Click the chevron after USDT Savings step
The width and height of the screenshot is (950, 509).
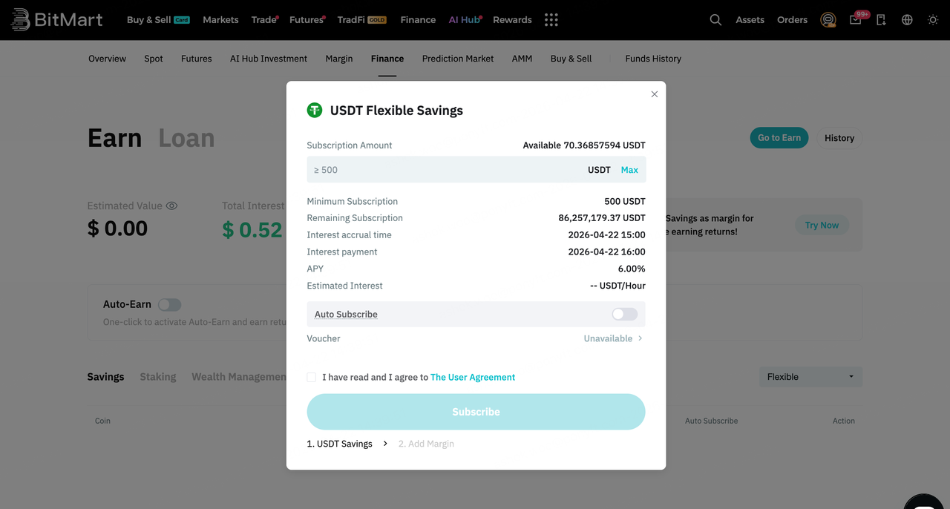385,444
